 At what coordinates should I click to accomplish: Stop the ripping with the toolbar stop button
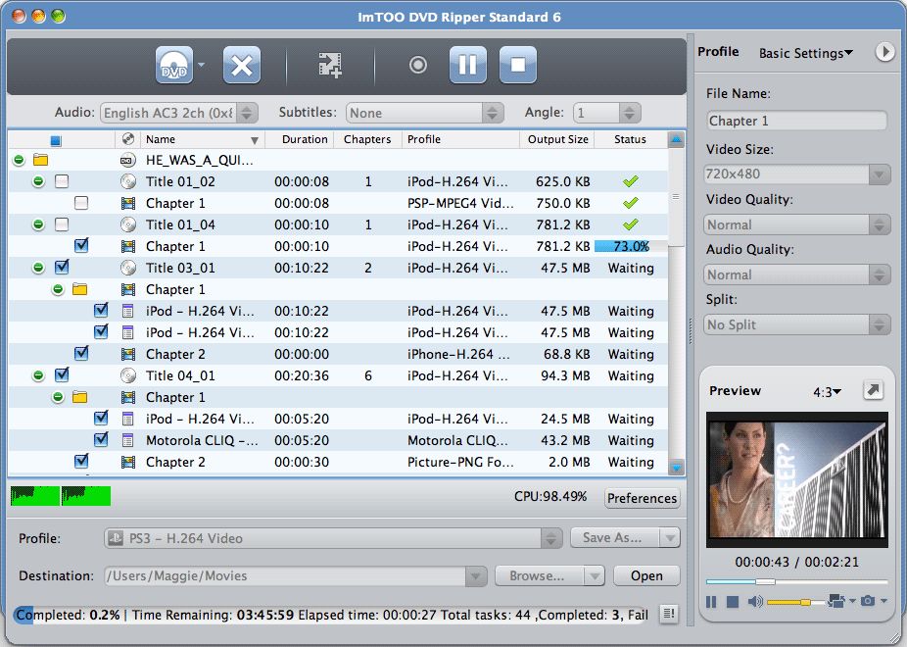[518, 65]
